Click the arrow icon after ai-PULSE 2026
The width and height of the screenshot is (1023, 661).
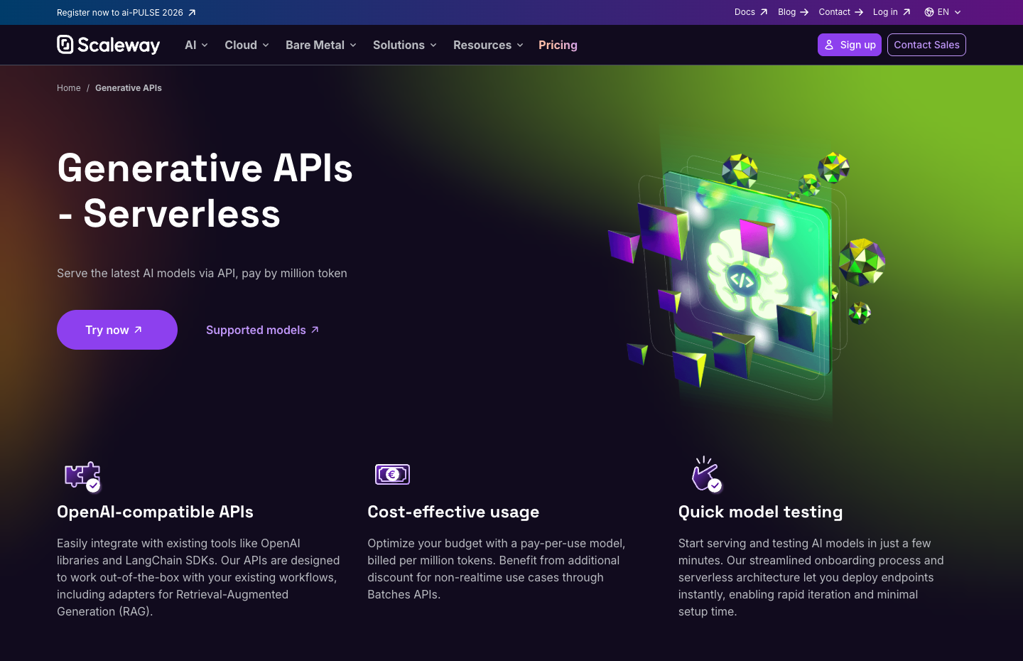[x=192, y=13]
